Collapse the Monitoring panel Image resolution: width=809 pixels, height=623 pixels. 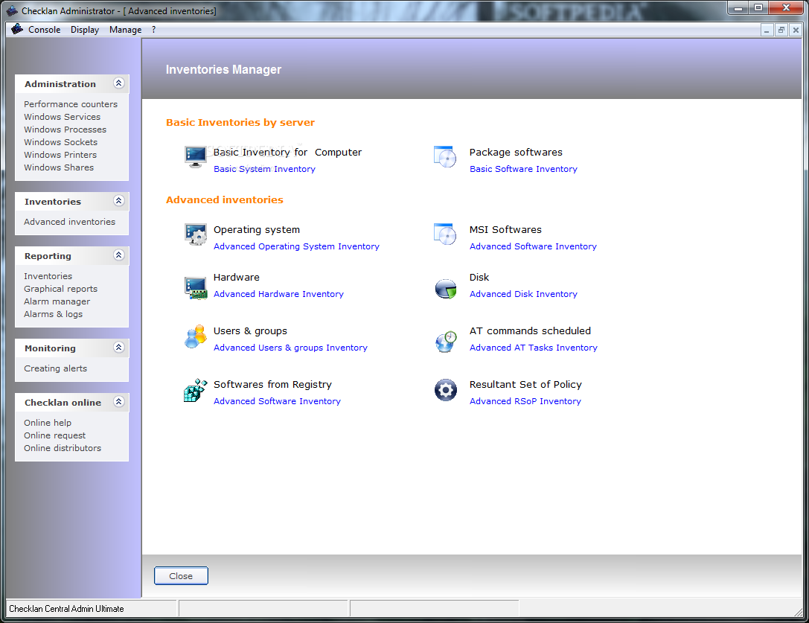(118, 348)
